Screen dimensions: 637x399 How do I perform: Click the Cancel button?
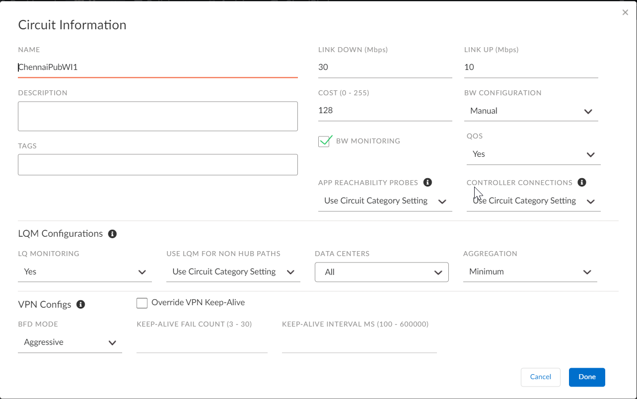[540, 377]
